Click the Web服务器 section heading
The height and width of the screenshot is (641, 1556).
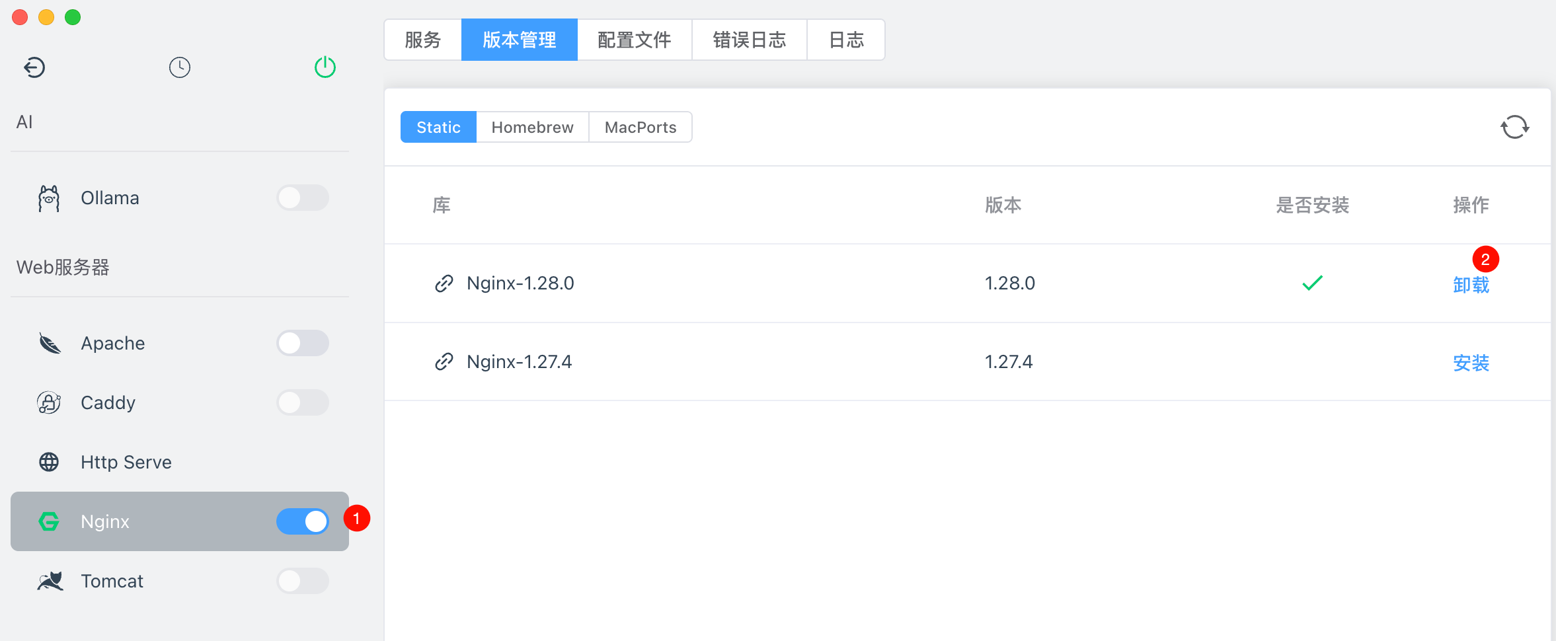63,267
